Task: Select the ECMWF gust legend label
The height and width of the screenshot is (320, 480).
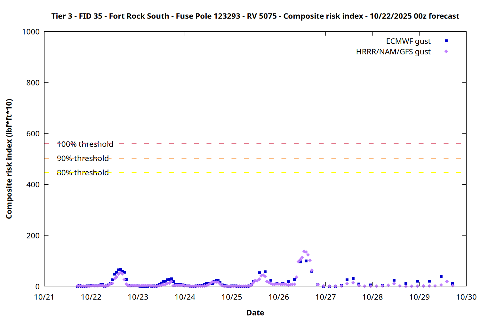Action: (x=408, y=41)
